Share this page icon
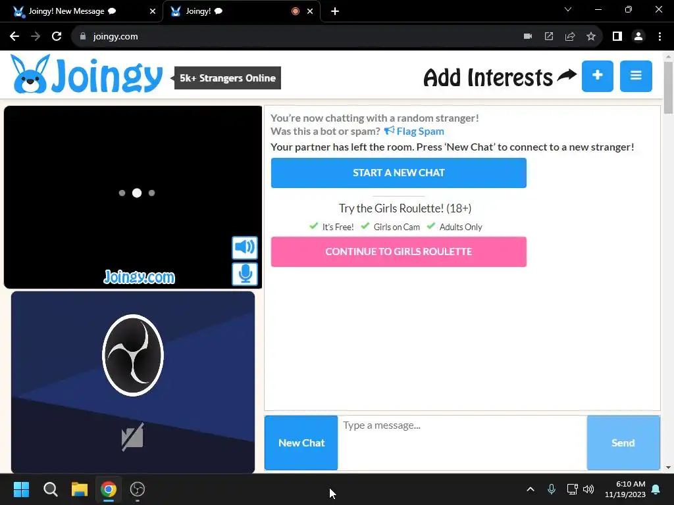This screenshot has width=674, height=505. pyautogui.click(x=570, y=37)
